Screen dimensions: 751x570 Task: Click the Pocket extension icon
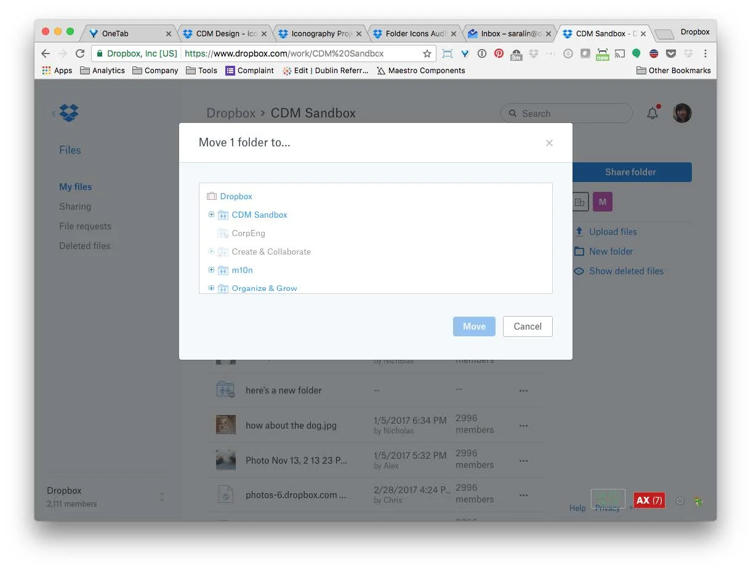point(672,53)
